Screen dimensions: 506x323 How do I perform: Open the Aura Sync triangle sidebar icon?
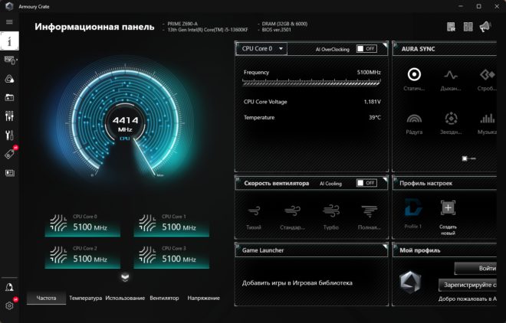pos(9,79)
